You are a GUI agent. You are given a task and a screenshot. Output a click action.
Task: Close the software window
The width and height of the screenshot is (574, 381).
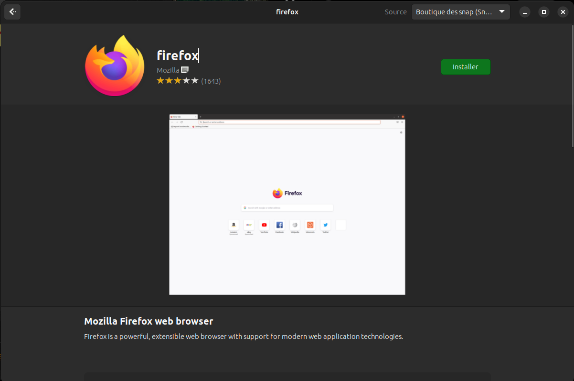point(562,12)
